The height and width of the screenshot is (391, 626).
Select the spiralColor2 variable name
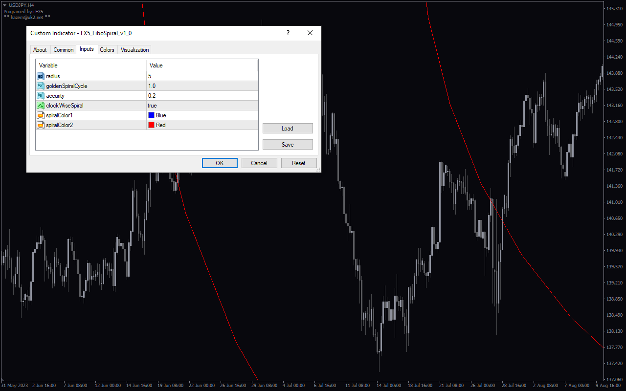[x=59, y=125]
